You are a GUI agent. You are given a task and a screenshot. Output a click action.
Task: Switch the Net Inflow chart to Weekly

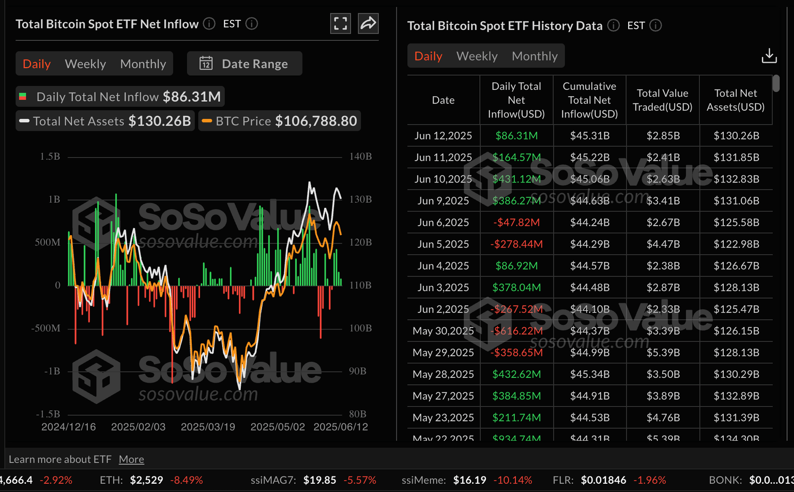(85, 64)
